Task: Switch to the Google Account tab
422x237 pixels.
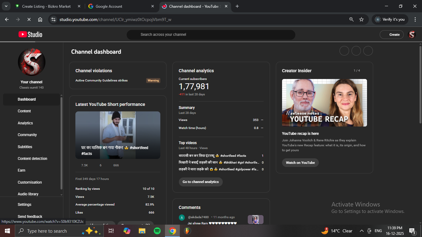Action: (x=120, y=6)
